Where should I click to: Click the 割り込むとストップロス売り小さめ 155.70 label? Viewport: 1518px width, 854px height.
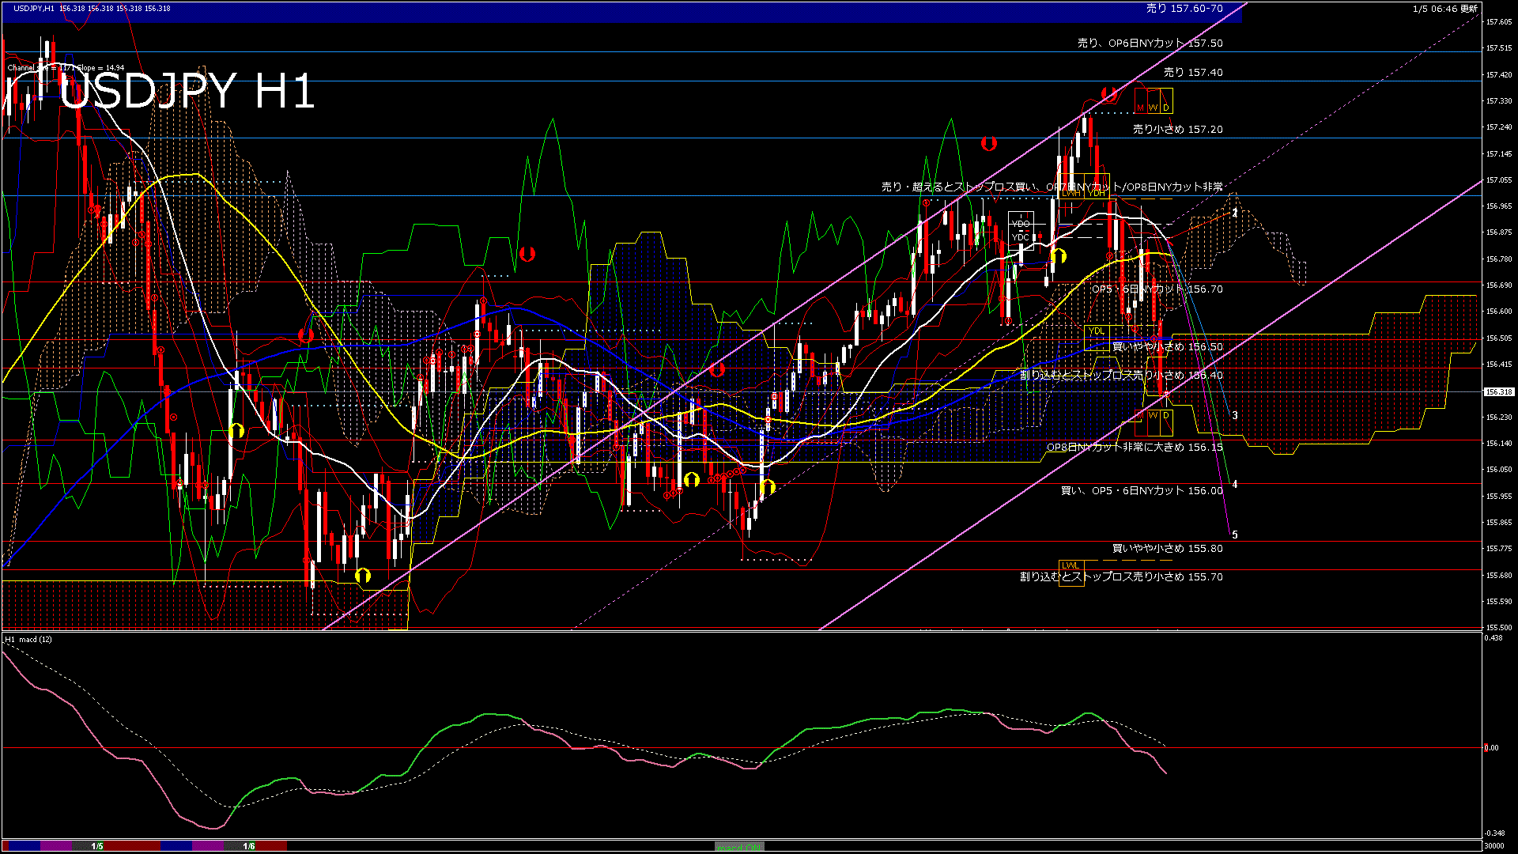(x=1120, y=577)
